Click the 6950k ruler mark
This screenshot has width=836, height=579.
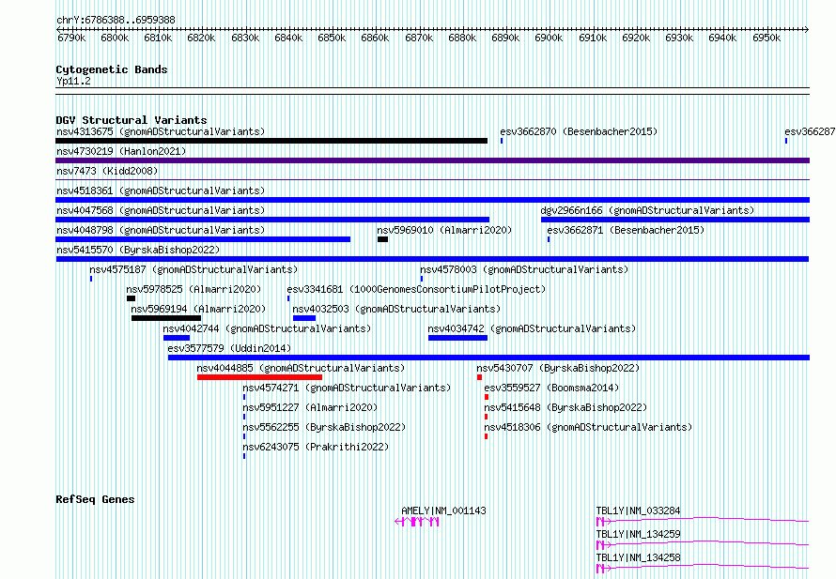point(766,38)
